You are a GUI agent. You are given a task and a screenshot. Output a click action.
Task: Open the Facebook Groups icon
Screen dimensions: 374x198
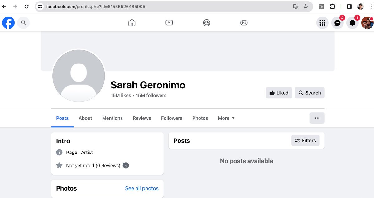click(x=207, y=23)
